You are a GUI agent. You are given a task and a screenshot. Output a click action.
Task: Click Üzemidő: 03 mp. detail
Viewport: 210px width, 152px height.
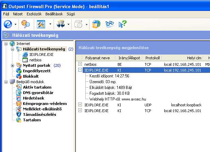pos(103,82)
